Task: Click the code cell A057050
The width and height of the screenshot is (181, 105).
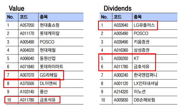Action: tap(27, 25)
